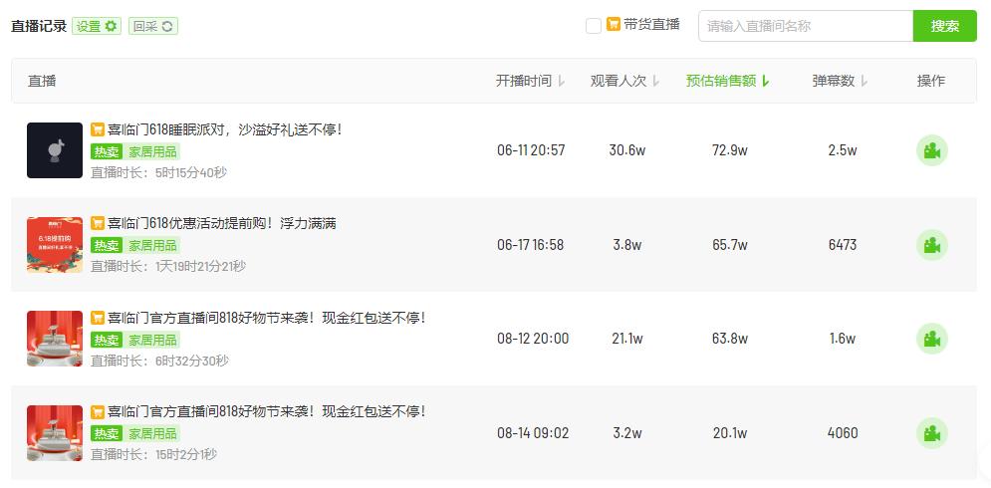Open camera icon for 08-14 09:02 live
This screenshot has width=991, height=488.
[931, 433]
